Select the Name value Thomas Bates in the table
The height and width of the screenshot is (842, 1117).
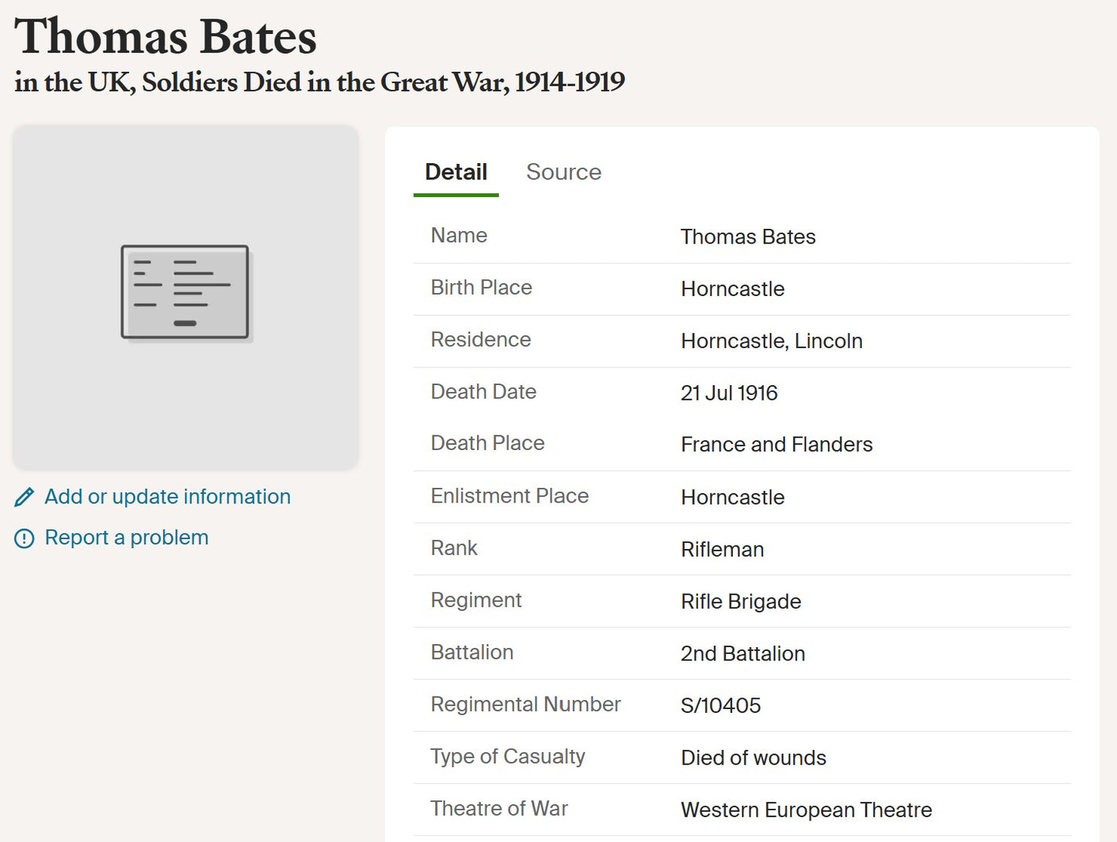[748, 237]
